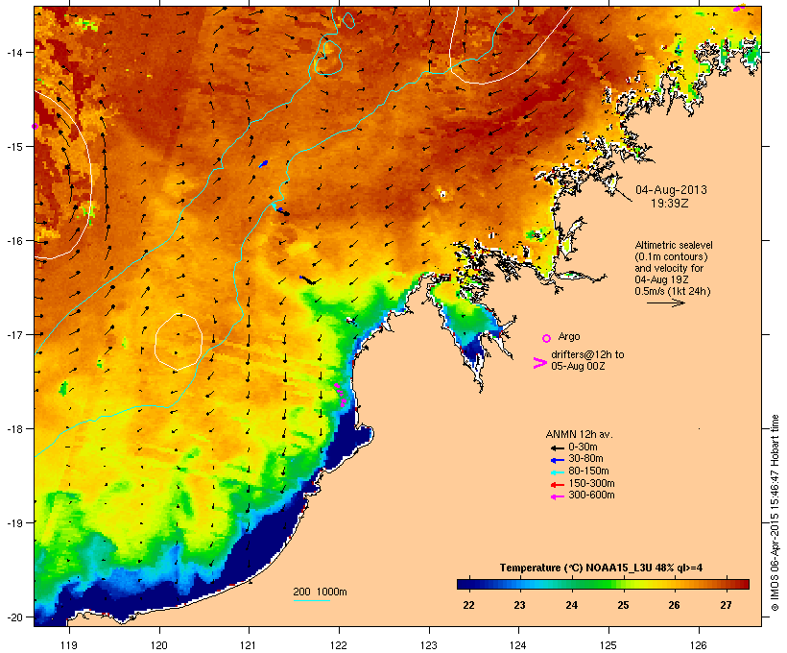787x653 pixels.
Task: Click the 0.5m/s velocity scale arrow
Action: 666,302
